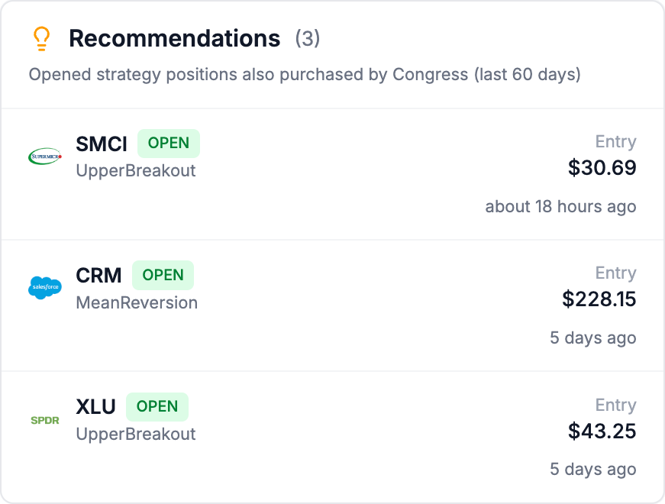Image resolution: width=665 pixels, height=504 pixels.
Task: Click the recommendations count (3)
Action: (x=311, y=38)
